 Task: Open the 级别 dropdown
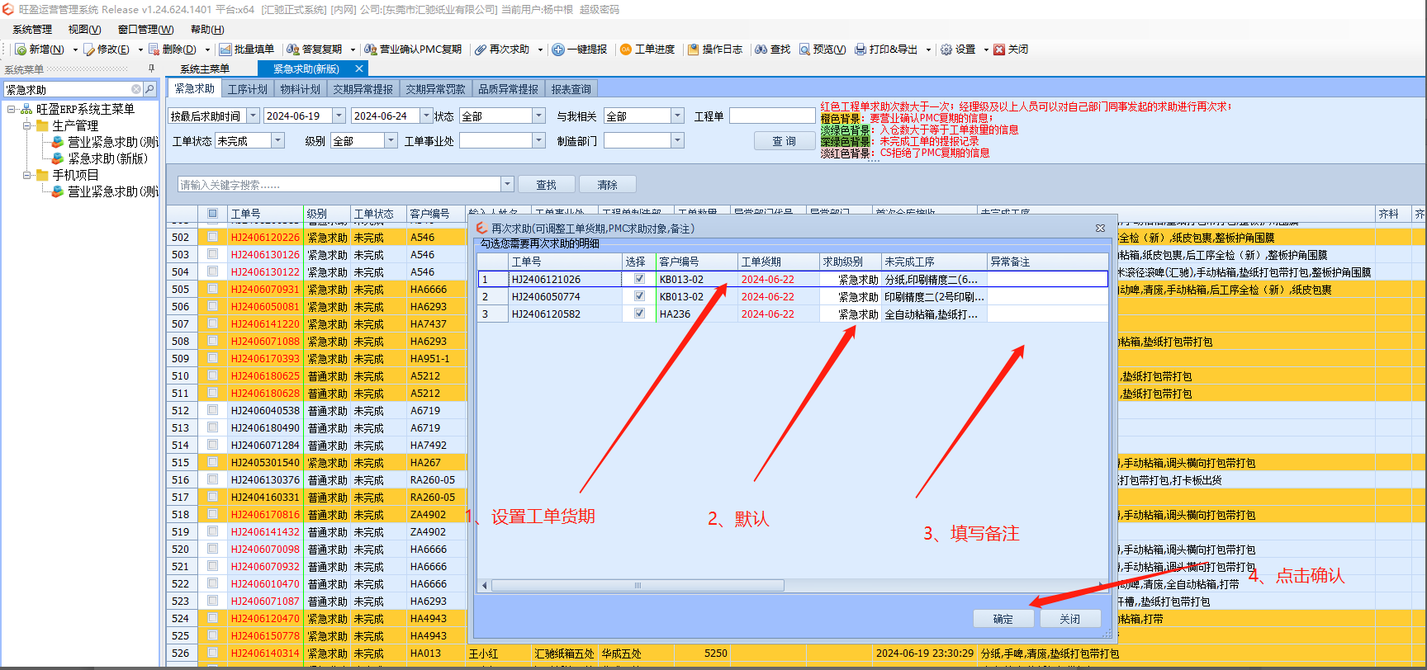pyautogui.click(x=391, y=141)
